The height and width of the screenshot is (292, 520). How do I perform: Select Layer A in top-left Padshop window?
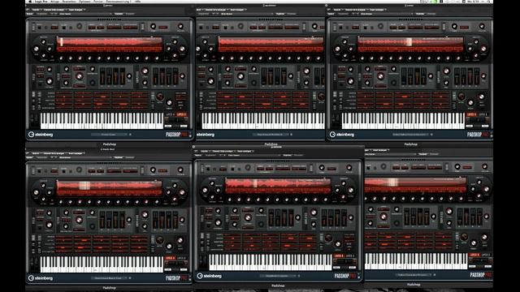[170, 114]
